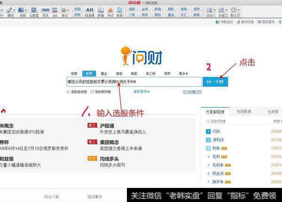This screenshot has width=282, height=202.
Task: Click the 净利润 hot search item
Action: pyautogui.click(x=217, y=140)
